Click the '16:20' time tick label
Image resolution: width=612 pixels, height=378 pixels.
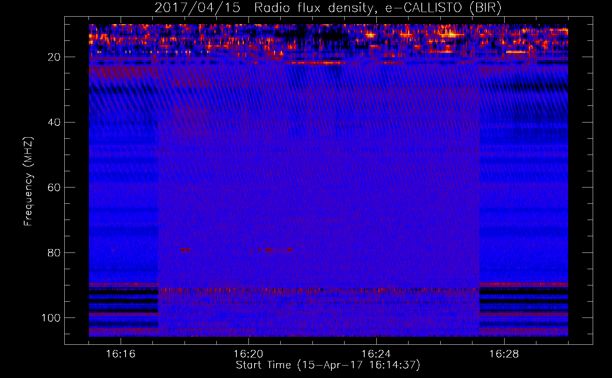point(249,354)
